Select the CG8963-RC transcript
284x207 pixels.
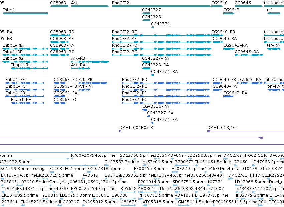pos(60,55)
